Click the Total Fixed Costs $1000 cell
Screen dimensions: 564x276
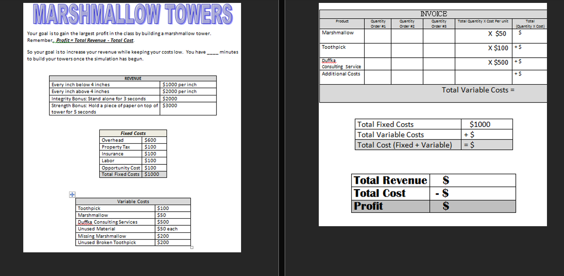pos(153,174)
